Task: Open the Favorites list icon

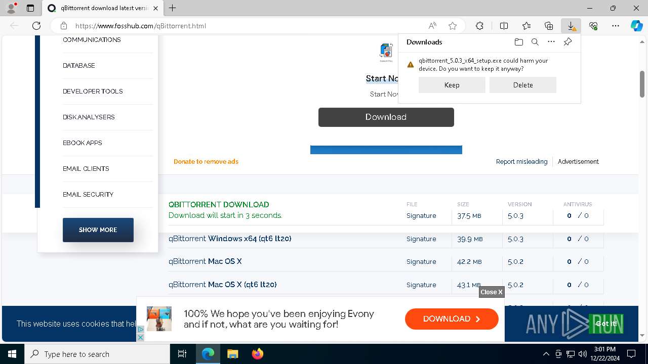Action: [526, 26]
